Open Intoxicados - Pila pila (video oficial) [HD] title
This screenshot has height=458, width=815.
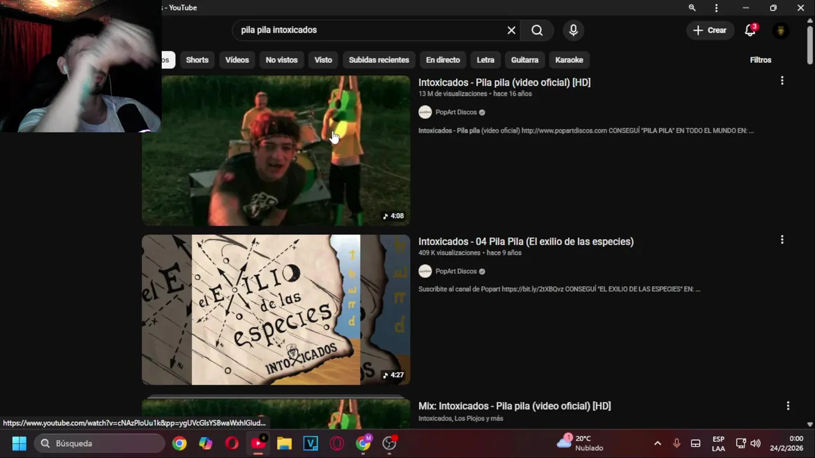coord(504,82)
